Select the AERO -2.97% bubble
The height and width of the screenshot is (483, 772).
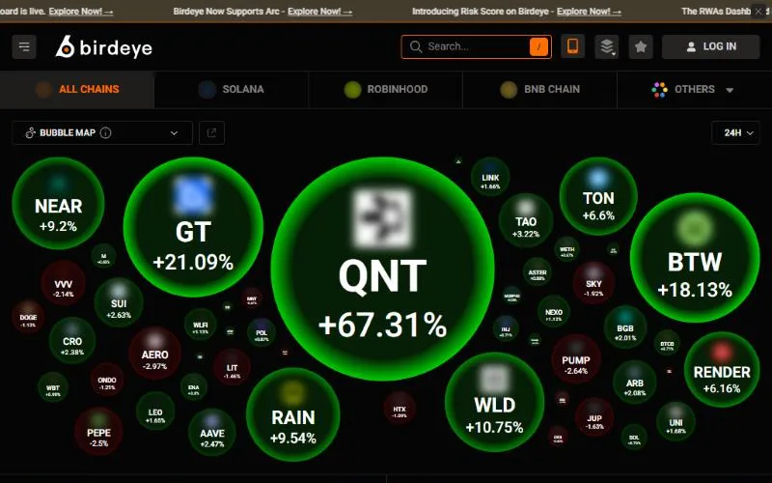pos(154,354)
